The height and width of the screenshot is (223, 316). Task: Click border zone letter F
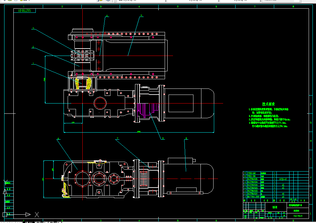311,104
